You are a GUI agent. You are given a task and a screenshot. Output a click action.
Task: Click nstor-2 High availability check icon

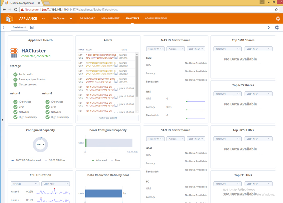click(48, 117)
